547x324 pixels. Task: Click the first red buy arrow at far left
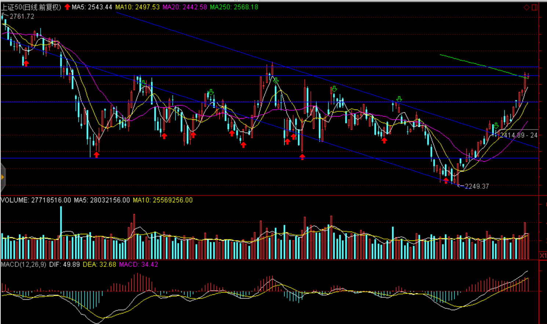click(26, 63)
